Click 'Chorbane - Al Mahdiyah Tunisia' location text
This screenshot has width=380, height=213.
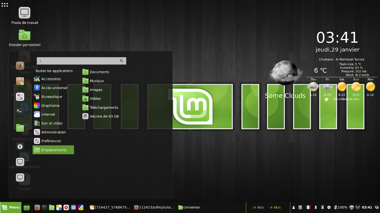(342, 60)
